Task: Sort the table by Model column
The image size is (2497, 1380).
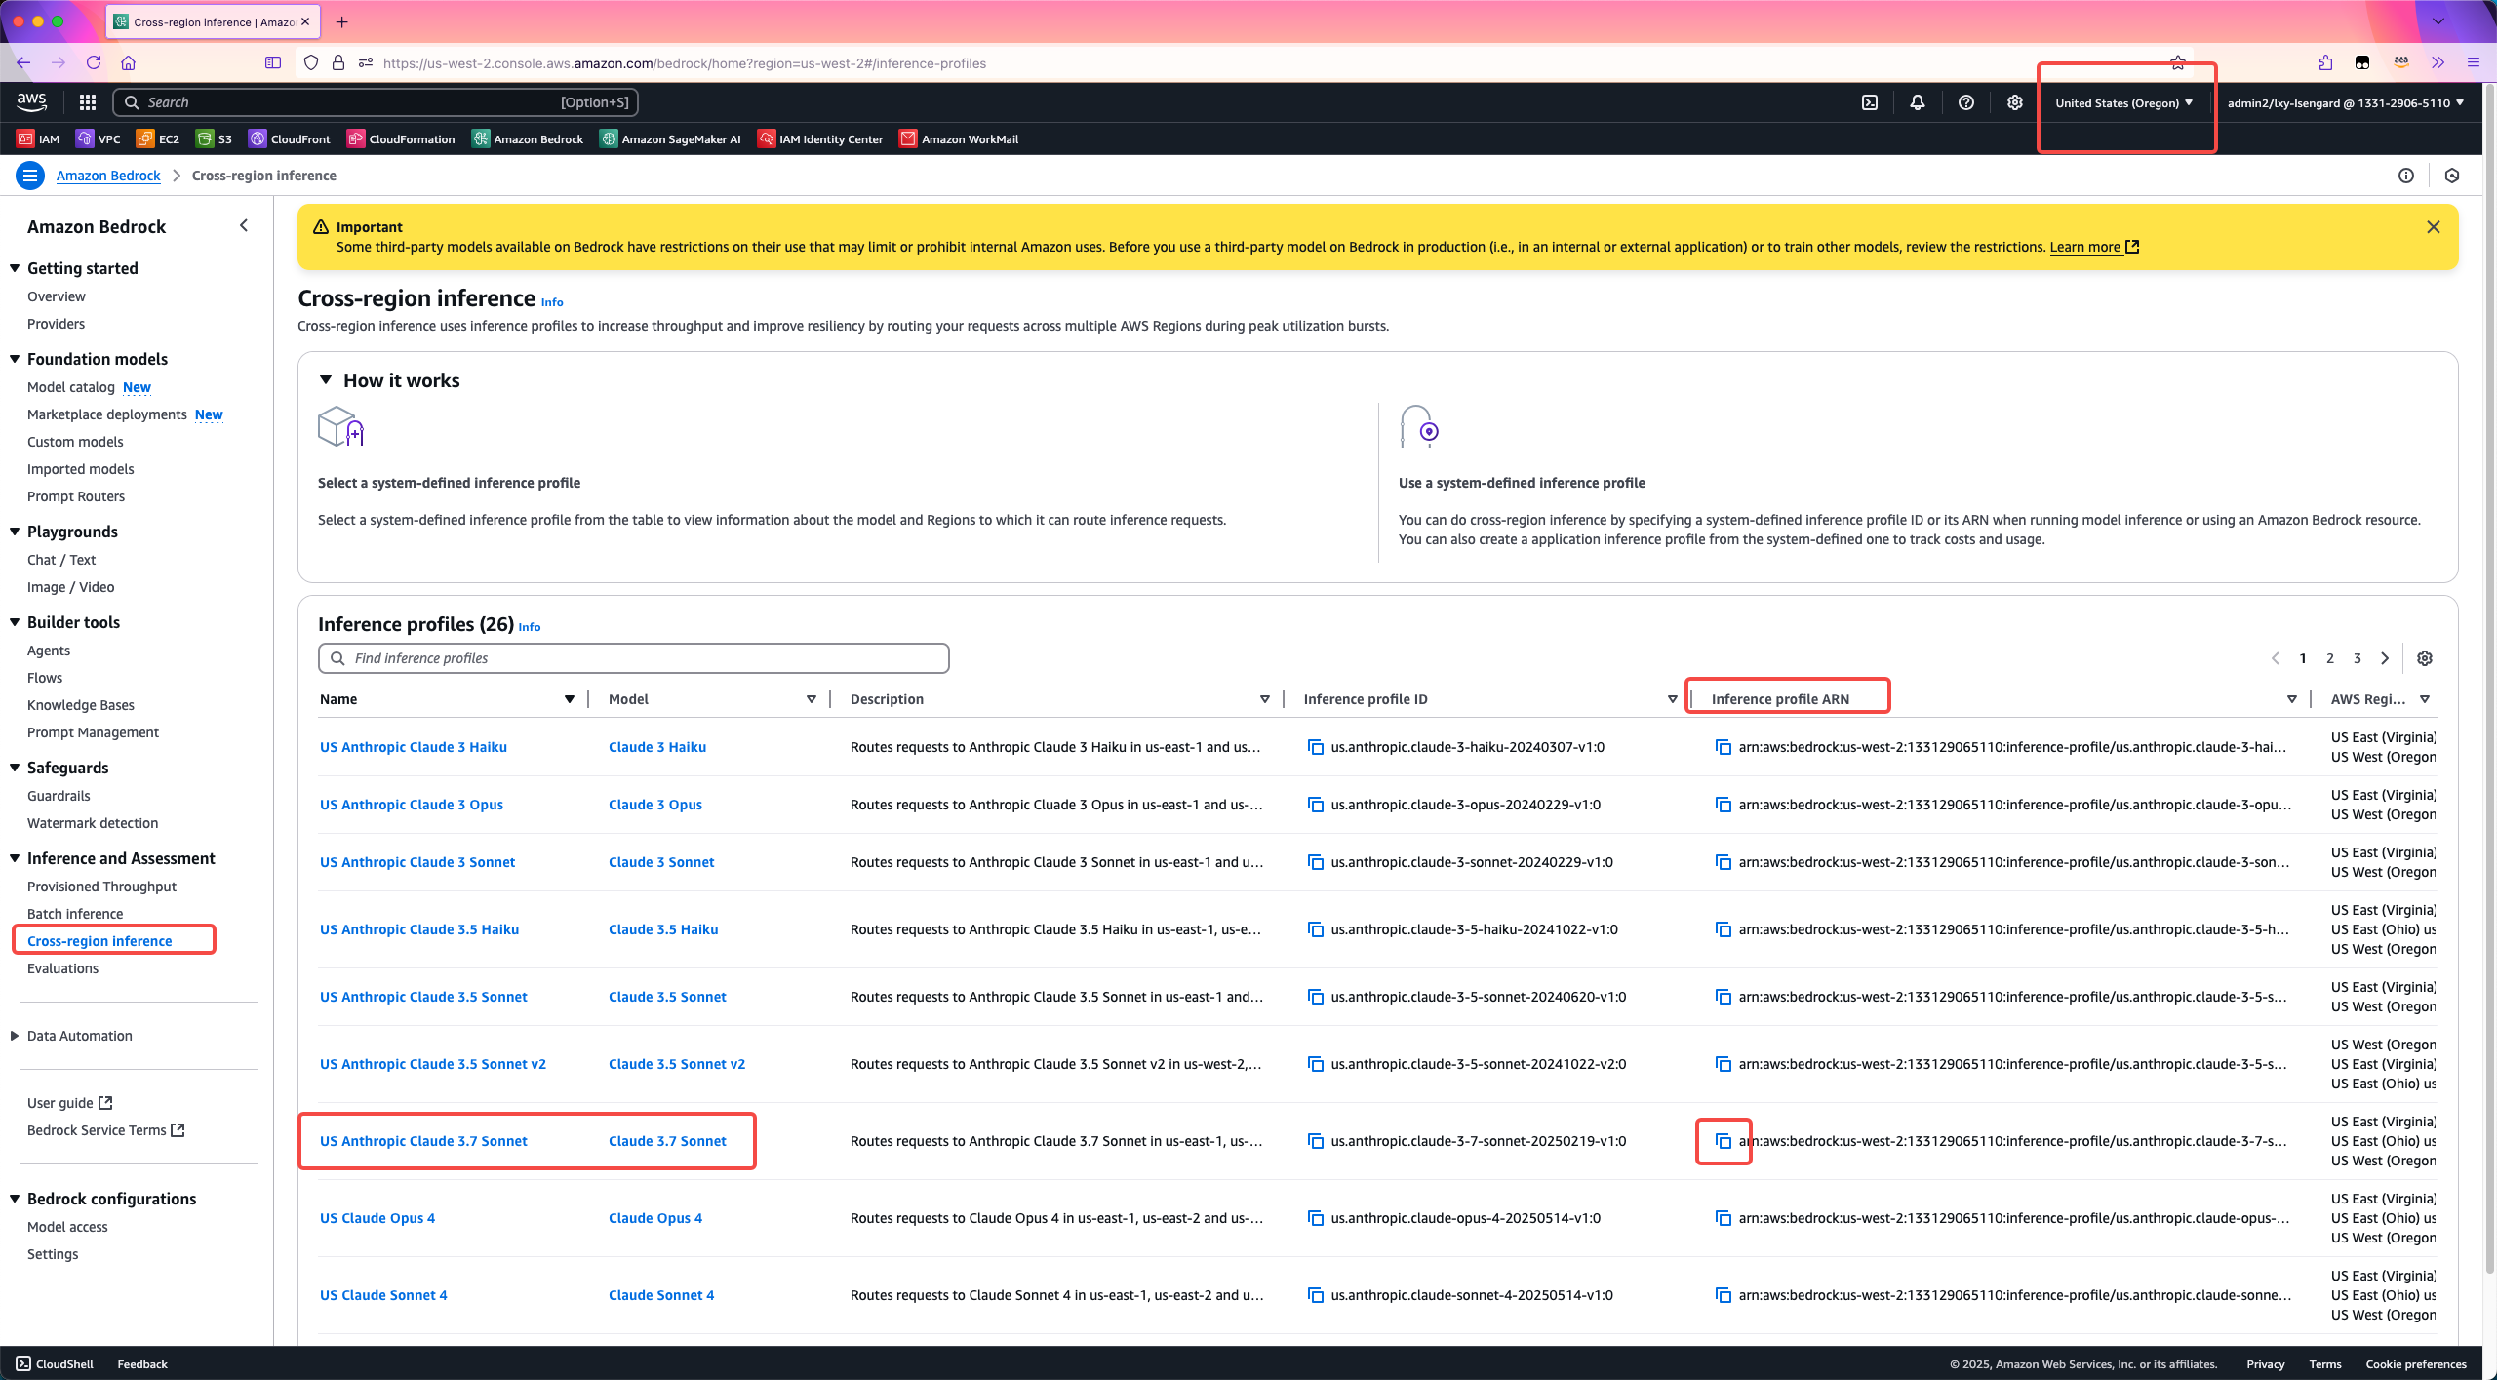Action: click(x=812, y=699)
